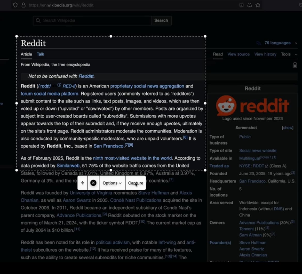This screenshot has width=302, height=274.
Task: Open the social news aggregation link
Action: pyautogui.click(x=159, y=86)
